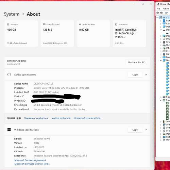This screenshot has width=170, height=170.
Task: Expand the Keyboards category arrow
Action: tap(161, 51)
